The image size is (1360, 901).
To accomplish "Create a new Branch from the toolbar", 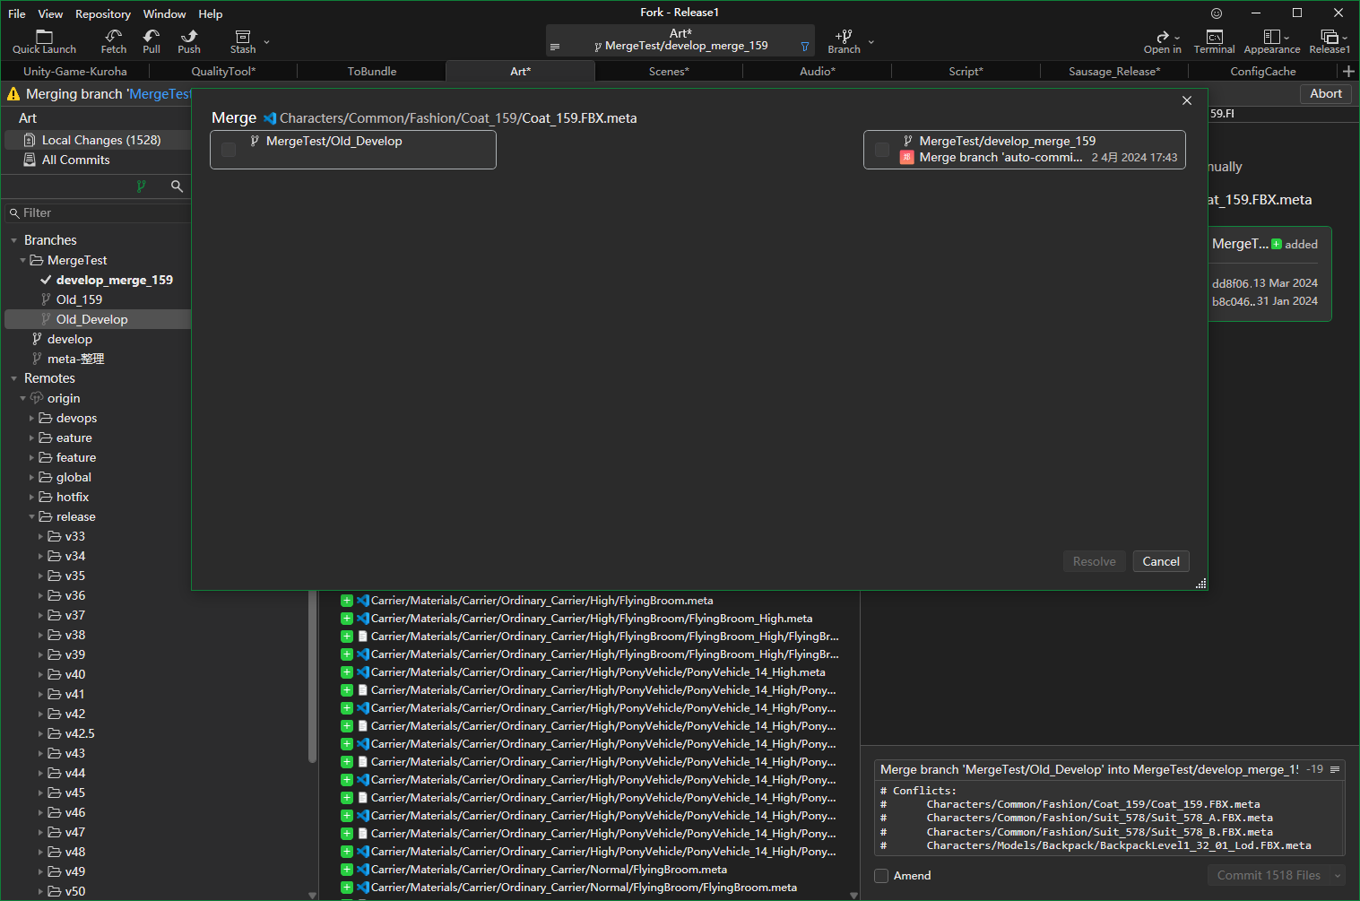I will pyautogui.click(x=844, y=40).
